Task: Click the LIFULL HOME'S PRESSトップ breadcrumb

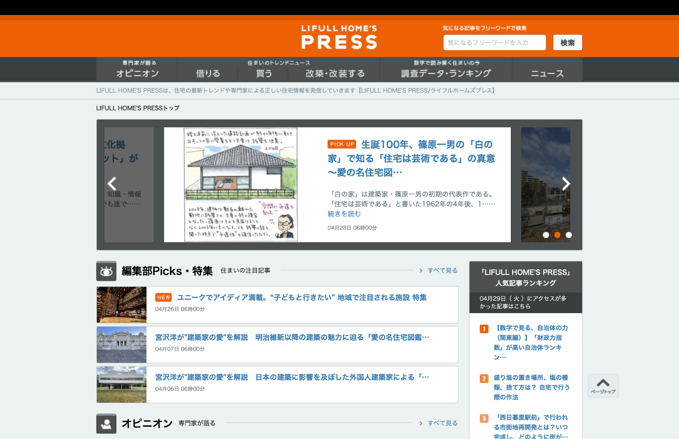Action: pos(138,108)
